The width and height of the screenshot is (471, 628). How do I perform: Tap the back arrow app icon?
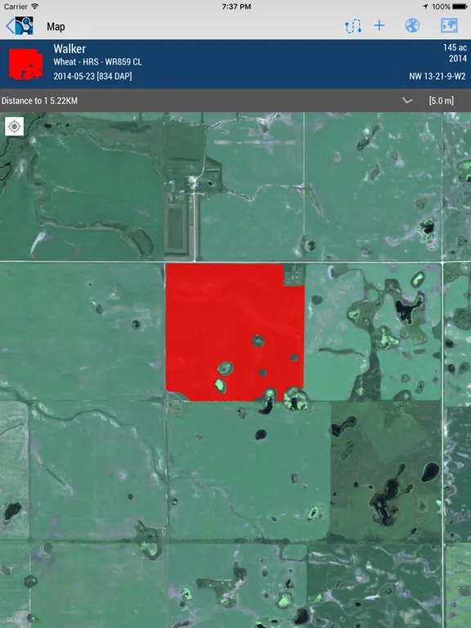(20, 26)
